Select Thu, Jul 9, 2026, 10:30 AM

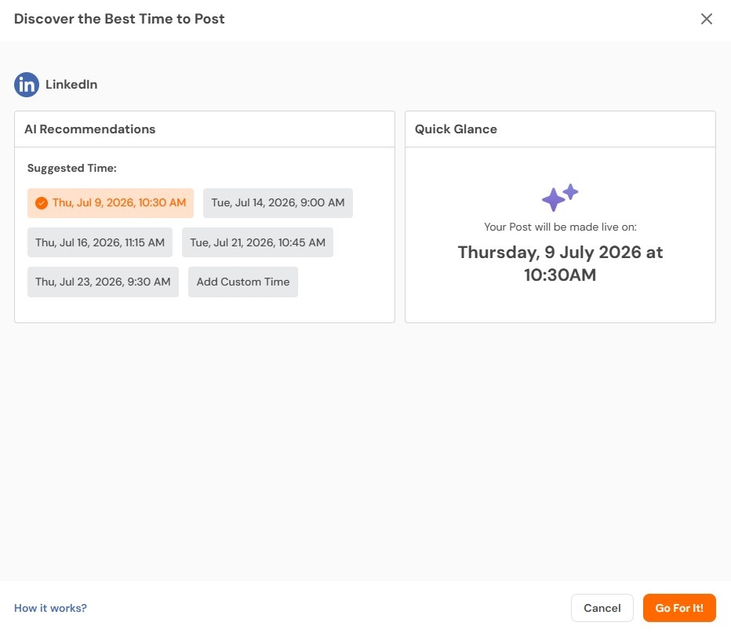111,203
